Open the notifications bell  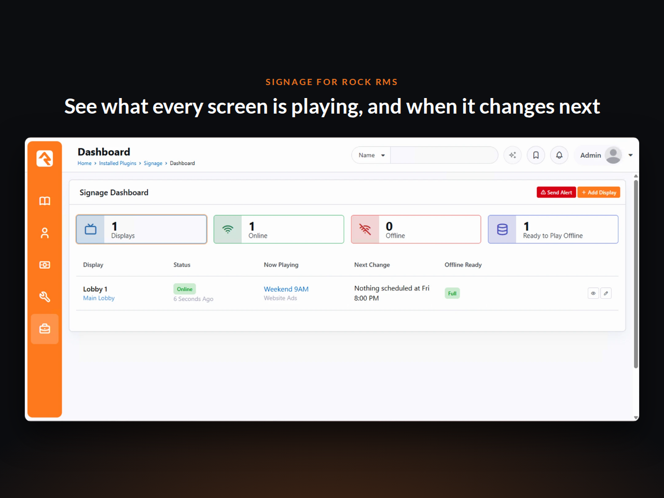coord(559,155)
